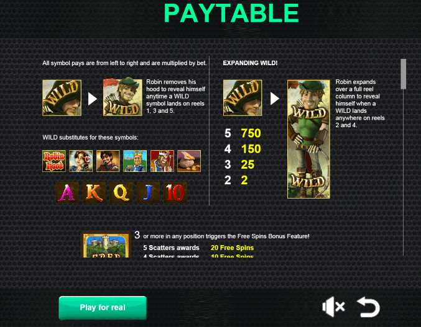The height and width of the screenshot is (327, 421).
Task: Click the Play for real button
Action: [103, 308]
